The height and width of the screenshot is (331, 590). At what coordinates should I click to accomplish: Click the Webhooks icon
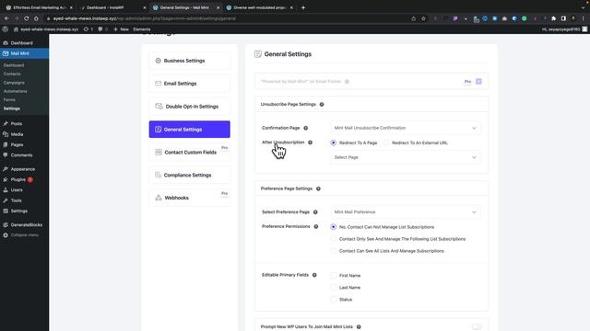pyautogui.click(x=159, y=198)
